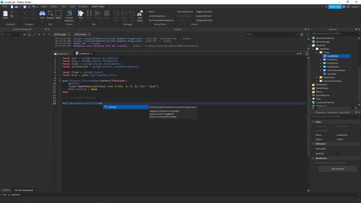This screenshot has width=361, height=203.
Task: Collapse the Frame tree node
Action: (317, 52)
